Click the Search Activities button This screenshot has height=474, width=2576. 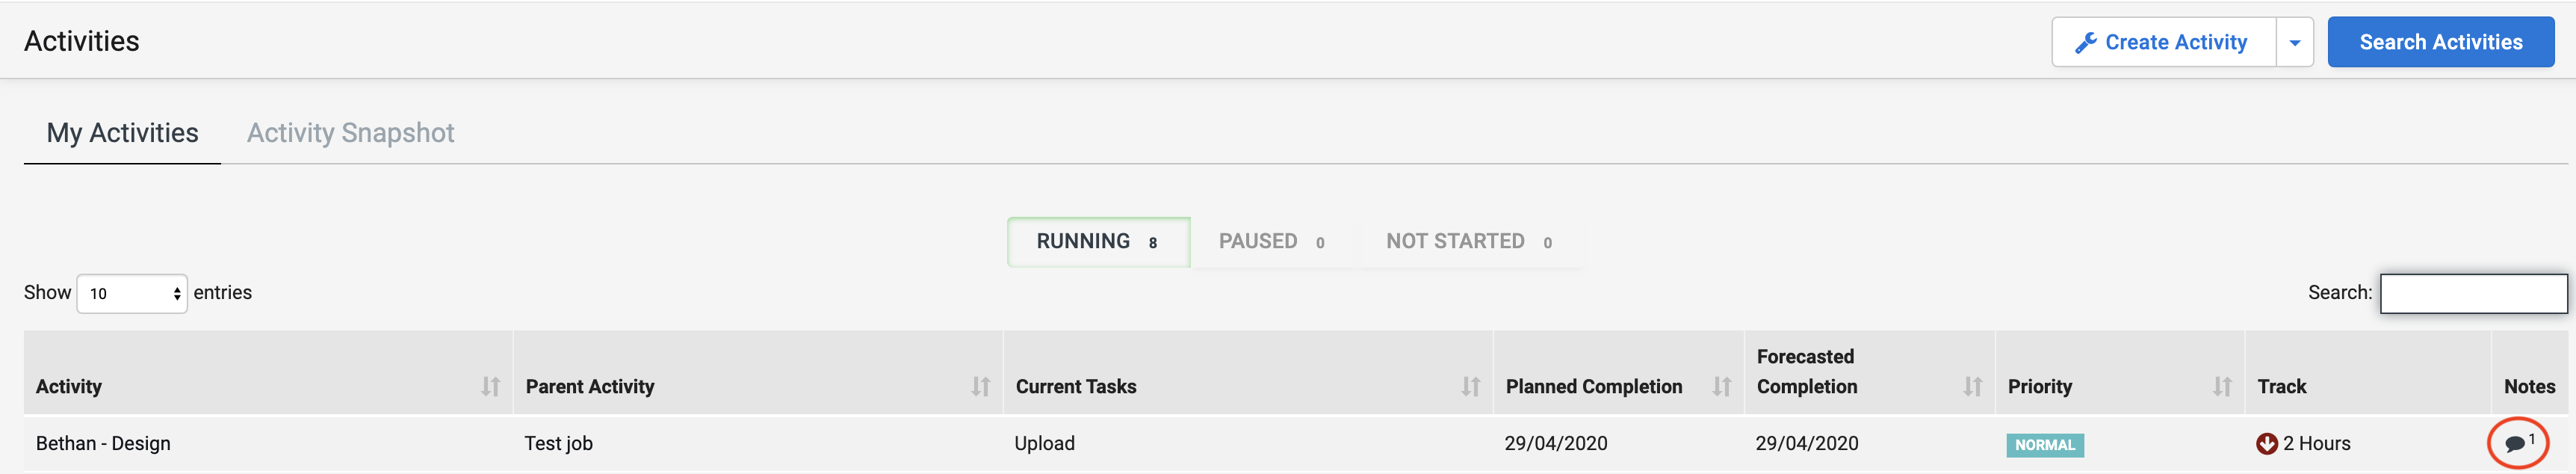click(2441, 42)
